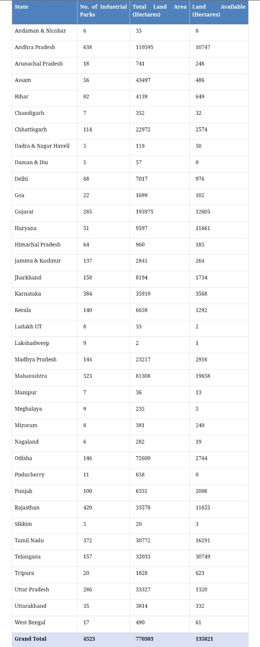Select Telangana's available land value 30749

tap(203, 557)
